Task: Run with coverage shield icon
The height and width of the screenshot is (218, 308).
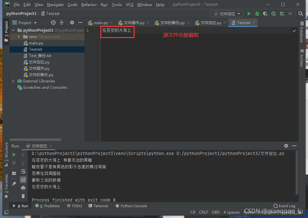Action: click(x=265, y=14)
